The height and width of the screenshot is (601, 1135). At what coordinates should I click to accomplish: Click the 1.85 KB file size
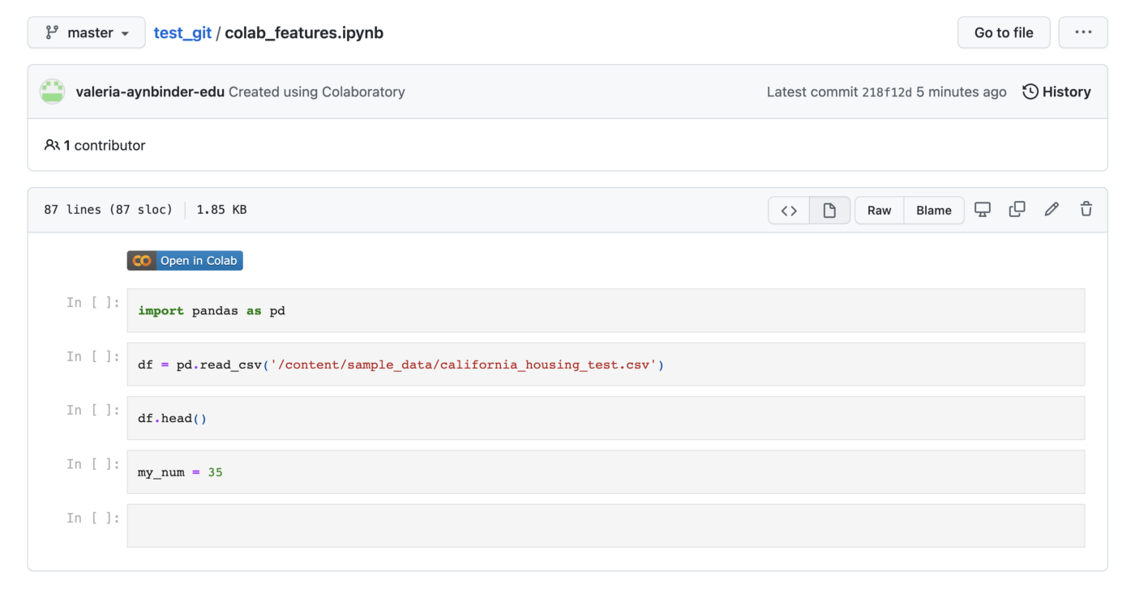221,210
